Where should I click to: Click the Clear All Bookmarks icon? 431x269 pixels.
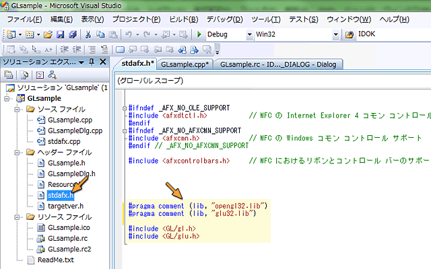pos(207,50)
